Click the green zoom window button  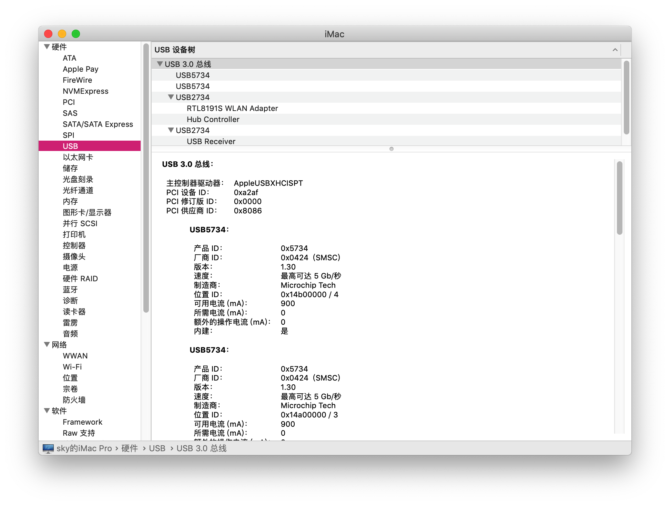click(76, 34)
